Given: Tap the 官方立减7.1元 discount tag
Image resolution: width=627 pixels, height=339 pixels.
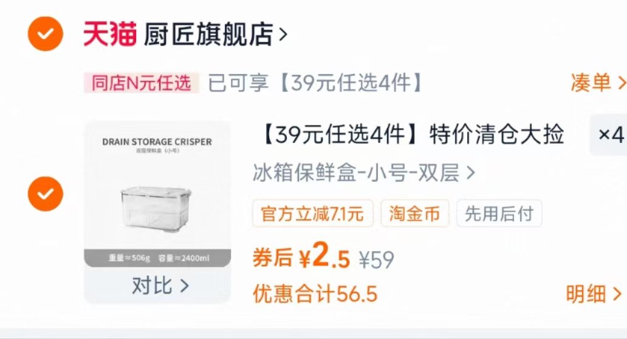Looking at the screenshot, I should 313,213.
